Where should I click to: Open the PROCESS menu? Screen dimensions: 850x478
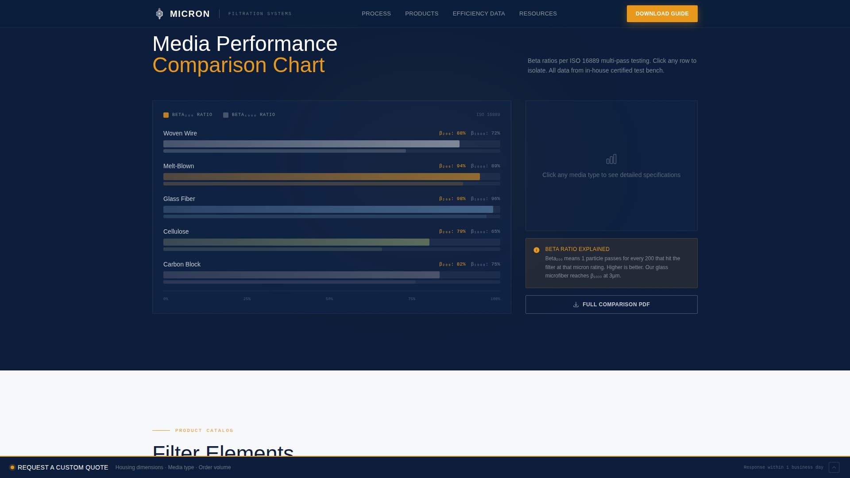pos(376,13)
